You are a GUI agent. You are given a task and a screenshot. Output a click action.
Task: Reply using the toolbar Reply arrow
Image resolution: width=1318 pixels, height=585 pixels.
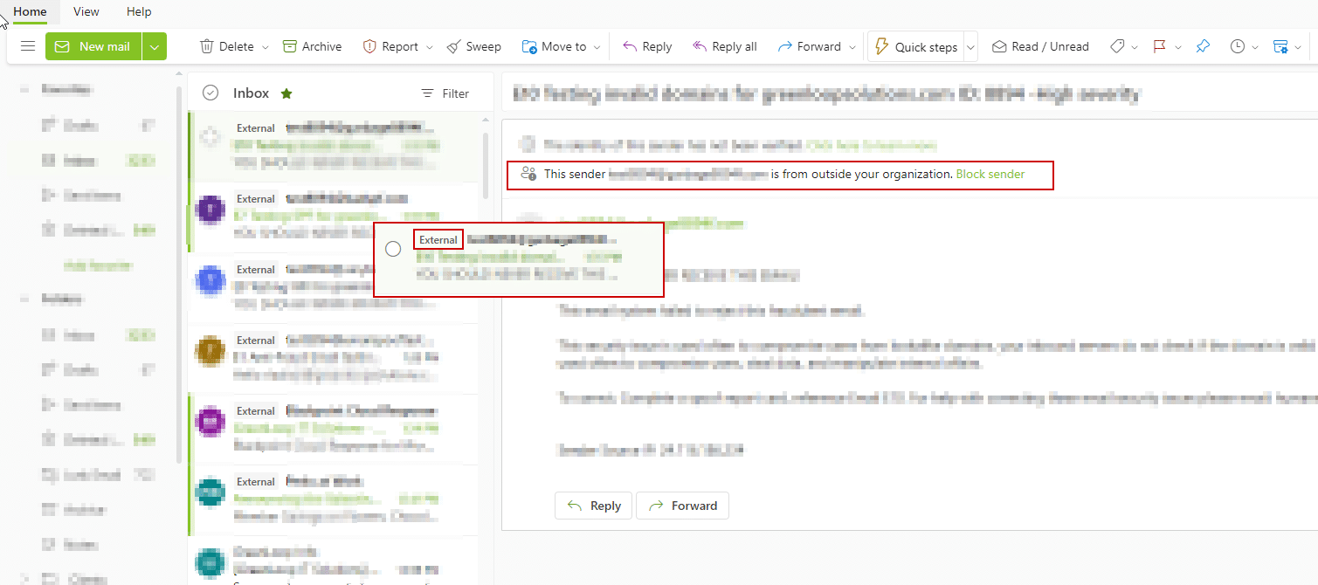click(647, 46)
